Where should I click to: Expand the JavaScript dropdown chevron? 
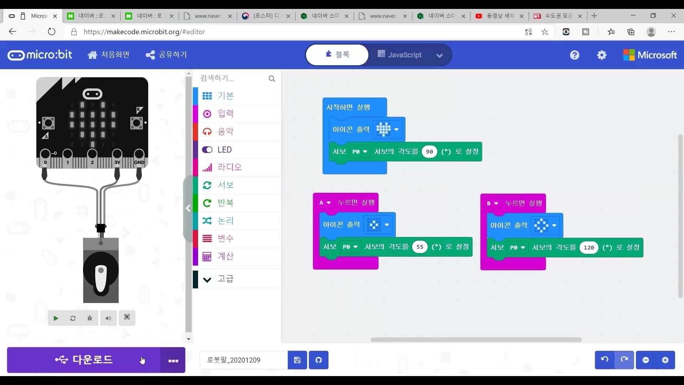click(x=440, y=55)
